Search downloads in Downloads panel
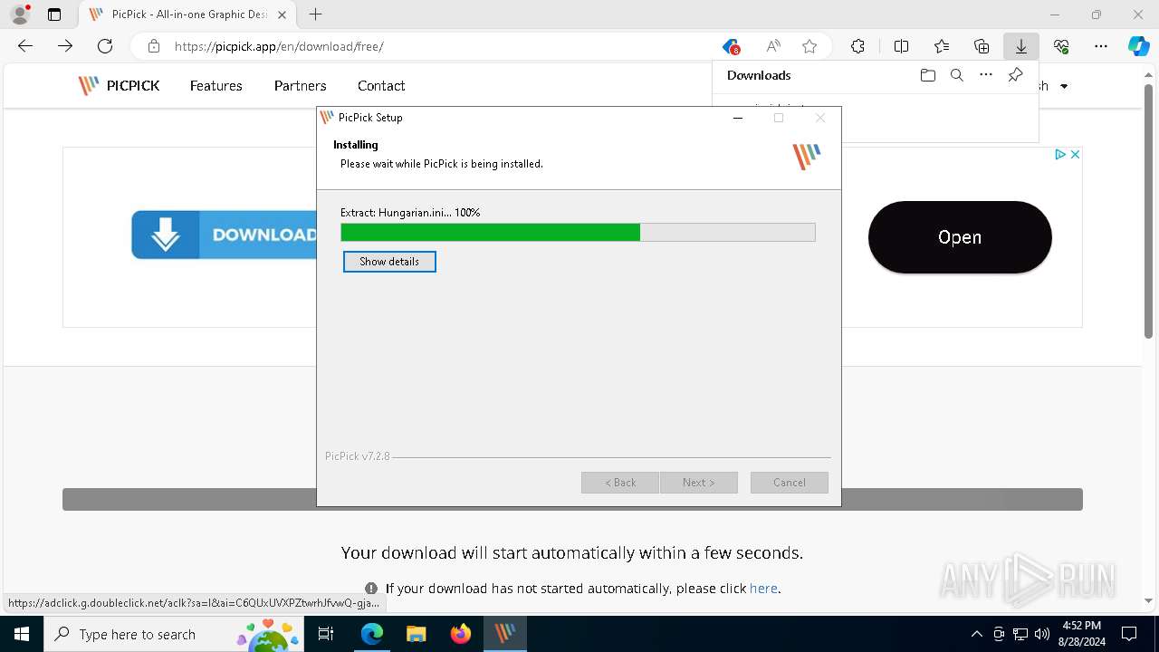The width and height of the screenshot is (1159, 652). (957, 75)
